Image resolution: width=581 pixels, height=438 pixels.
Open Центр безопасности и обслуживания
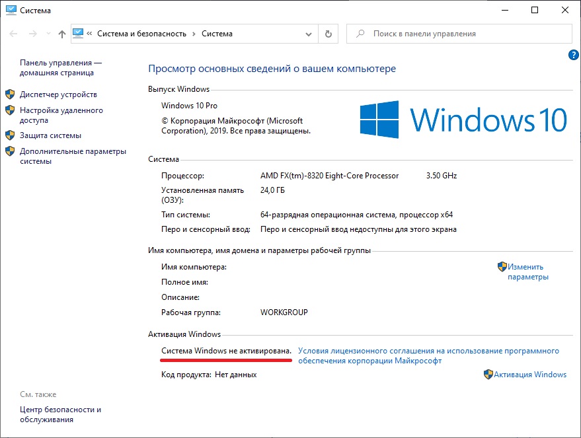(60, 414)
